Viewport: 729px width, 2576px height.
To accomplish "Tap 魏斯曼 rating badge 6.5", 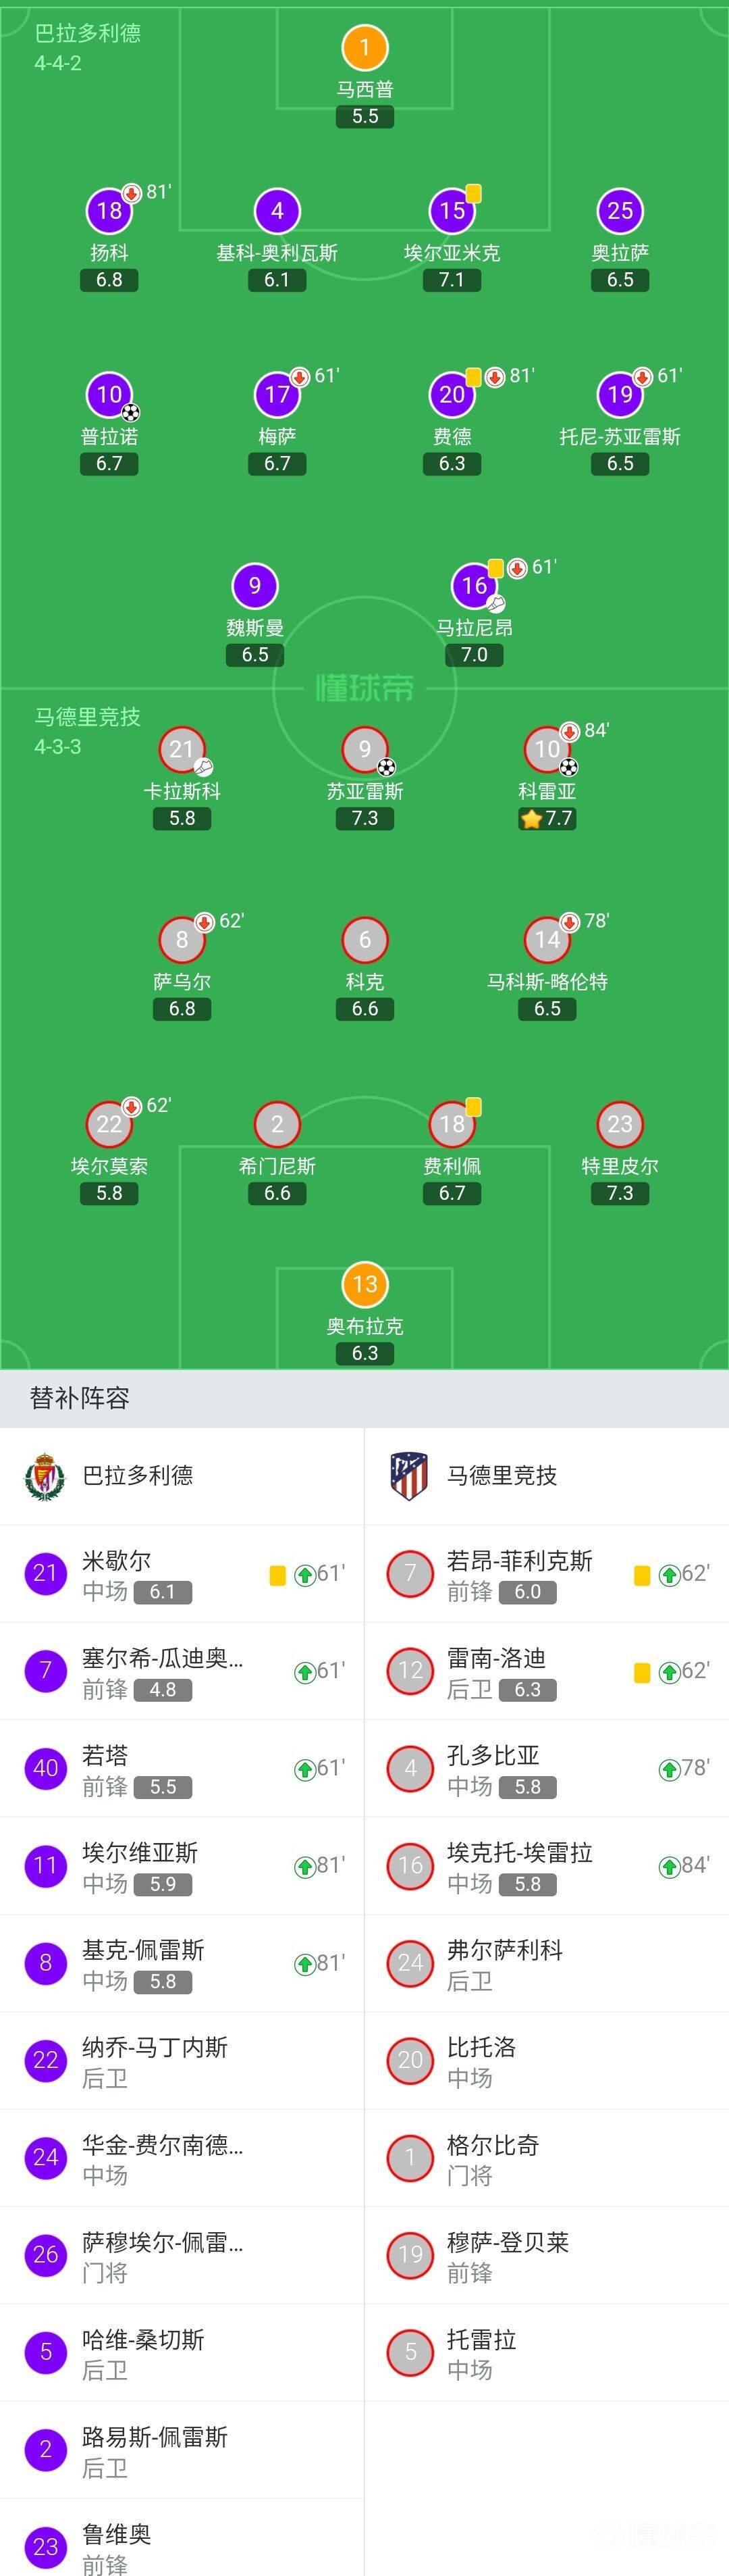I will coord(254,655).
